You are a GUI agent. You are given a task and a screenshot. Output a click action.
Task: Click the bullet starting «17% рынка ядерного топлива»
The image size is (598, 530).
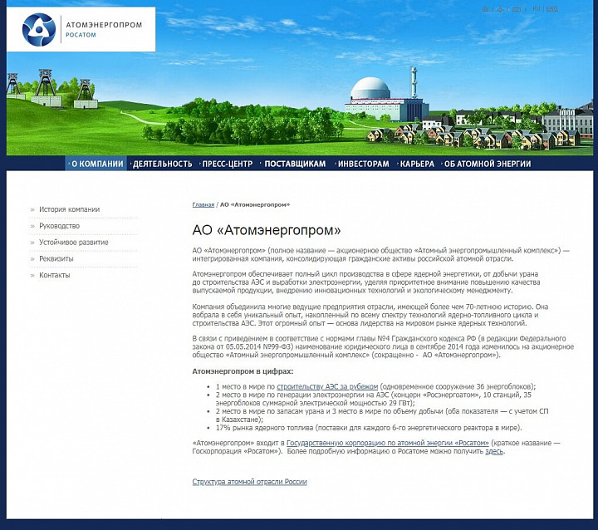(x=369, y=428)
